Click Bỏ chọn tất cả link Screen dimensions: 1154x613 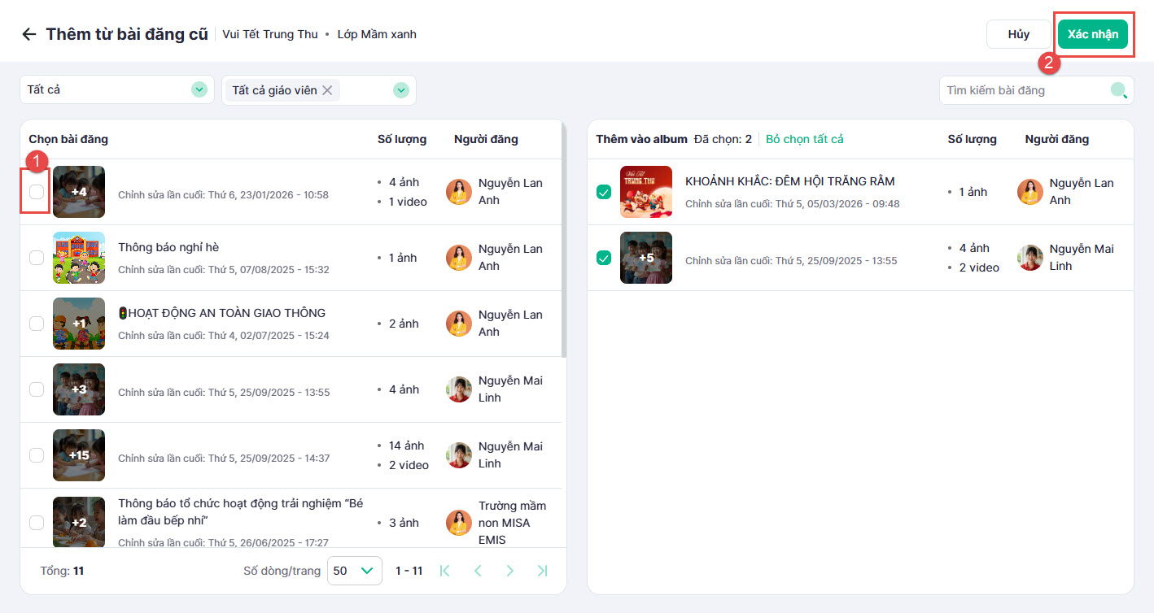tap(804, 139)
